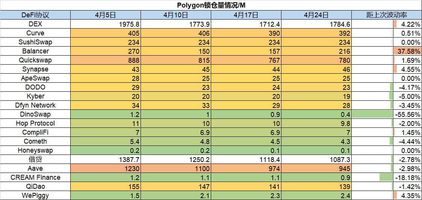Click the "Aave" row label
Viewport: 422px width, 200px height.
35,168
